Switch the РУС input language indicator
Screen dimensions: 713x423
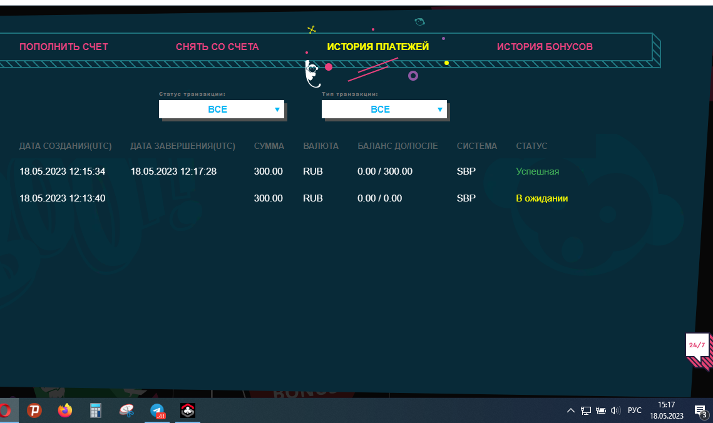click(634, 410)
